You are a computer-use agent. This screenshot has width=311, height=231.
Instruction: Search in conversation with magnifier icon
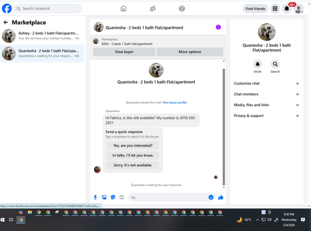[275, 64]
